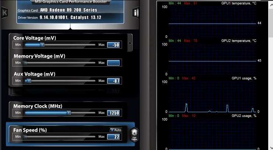Click the GPU1 temperature Max : 81 reading
Image resolution: width=273 pixels, height=150 pixels.
point(190,3)
